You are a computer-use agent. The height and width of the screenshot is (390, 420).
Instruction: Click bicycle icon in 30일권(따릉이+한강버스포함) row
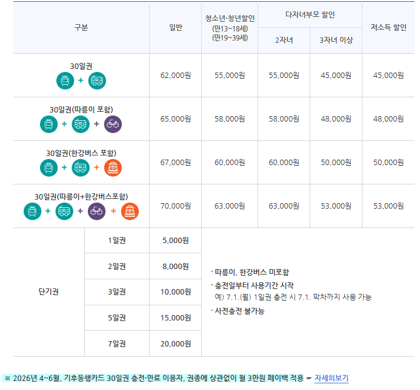[97, 212]
